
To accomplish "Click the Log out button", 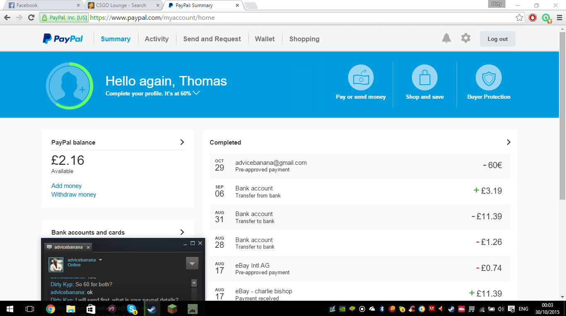I will point(498,39).
